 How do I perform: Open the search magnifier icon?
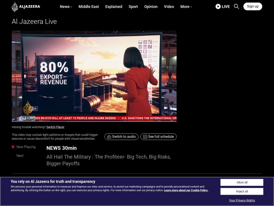(236, 7)
